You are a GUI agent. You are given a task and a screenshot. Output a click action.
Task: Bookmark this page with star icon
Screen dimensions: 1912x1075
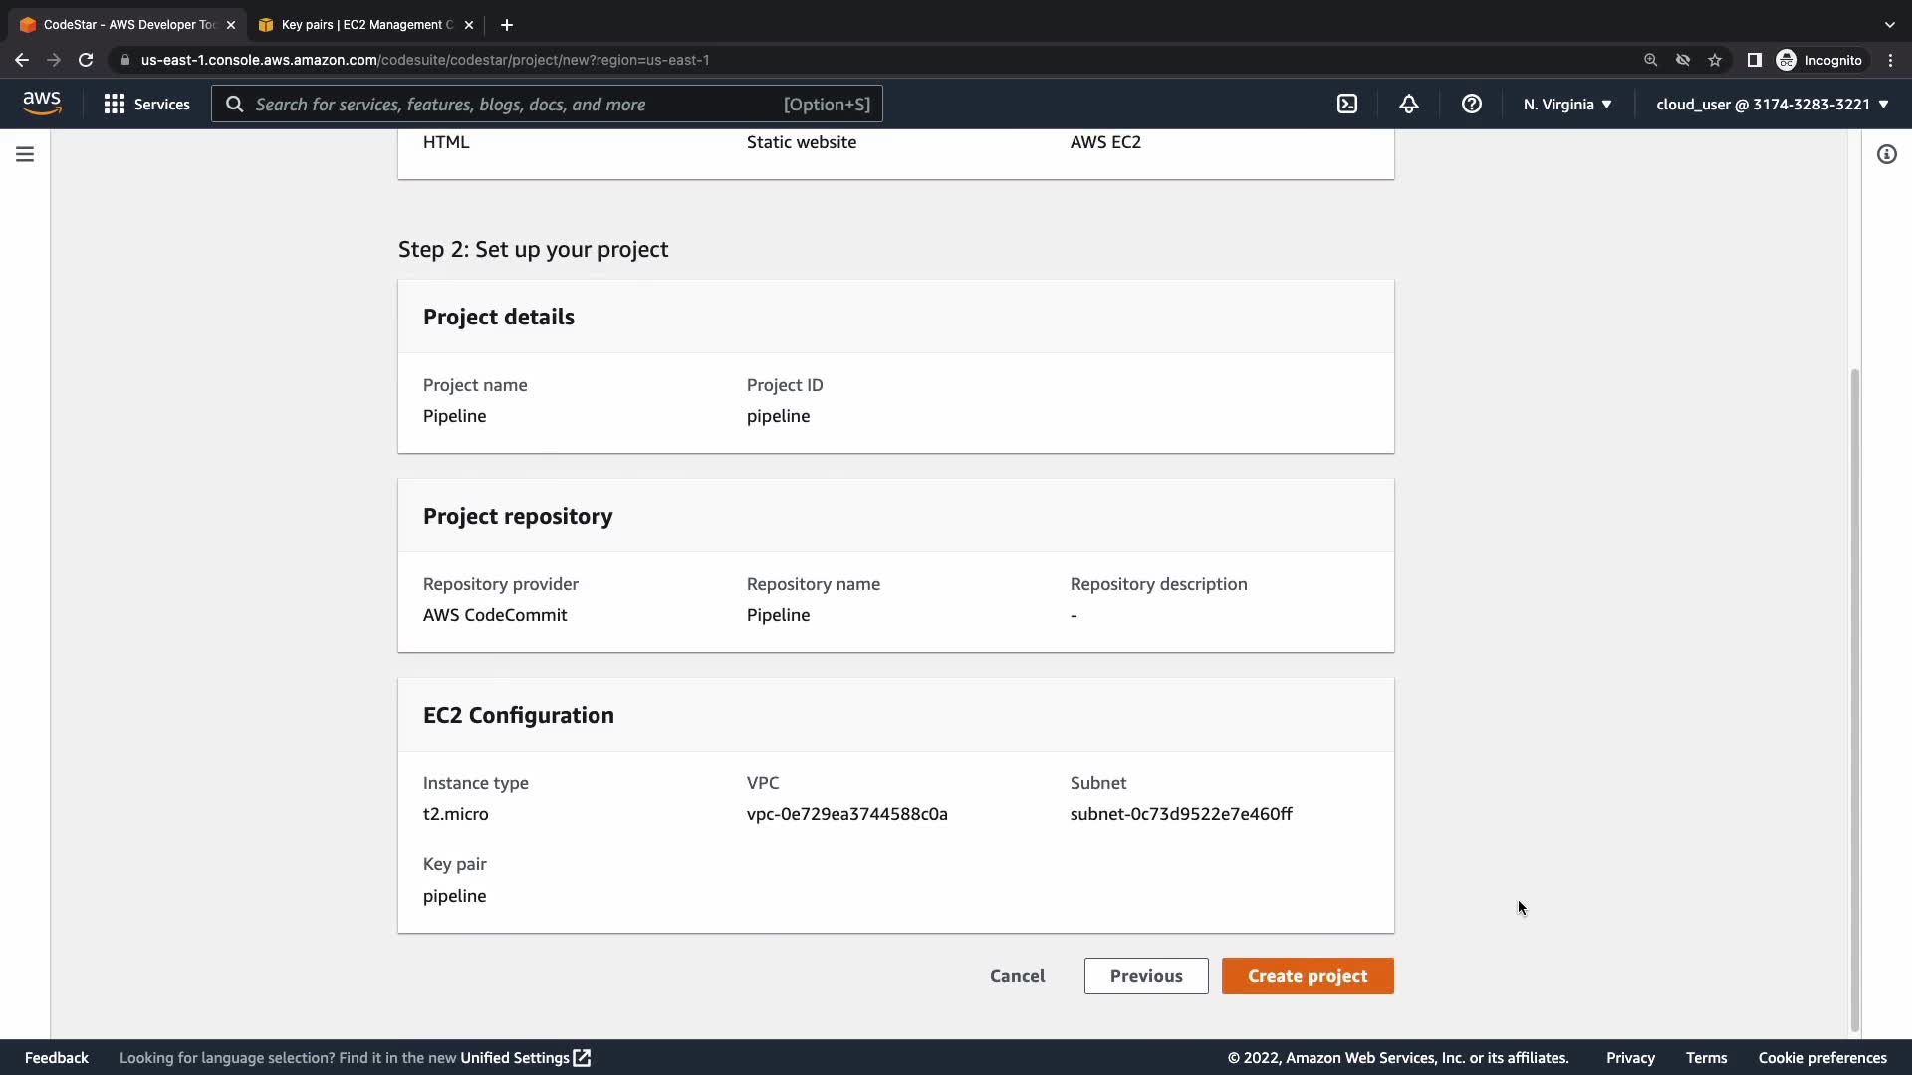[x=1714, y=60]
